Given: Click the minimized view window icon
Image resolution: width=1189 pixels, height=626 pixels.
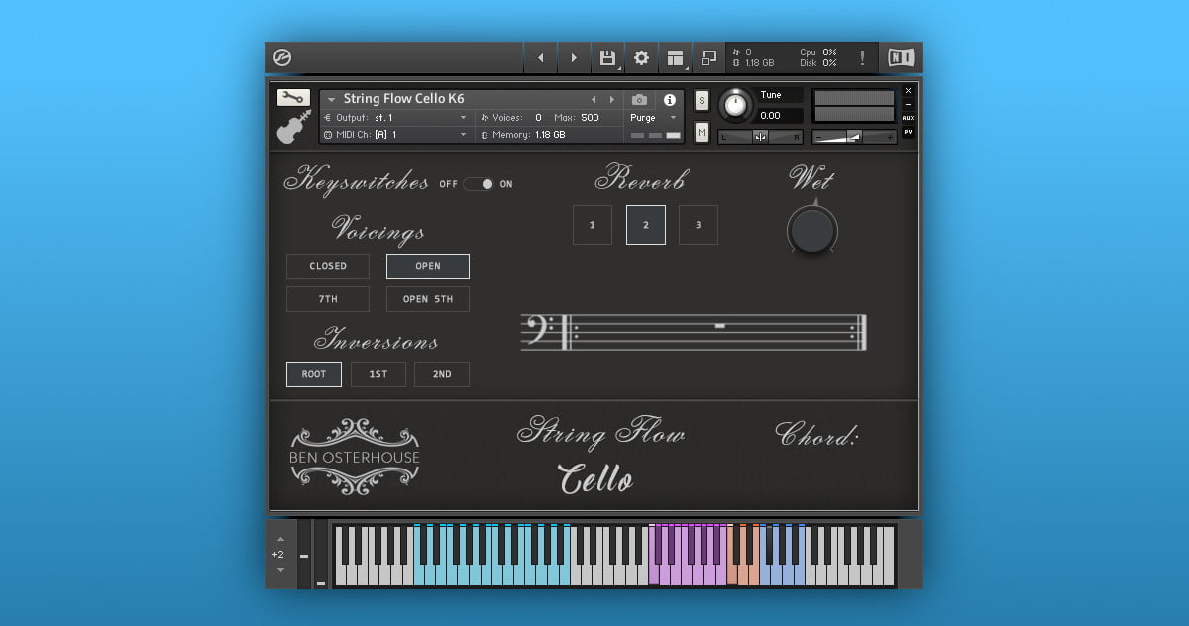Looking at the screenshot, I should [x=708, y=58].
